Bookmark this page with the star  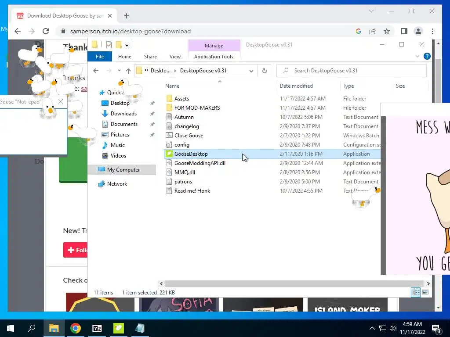click(387, 31)
